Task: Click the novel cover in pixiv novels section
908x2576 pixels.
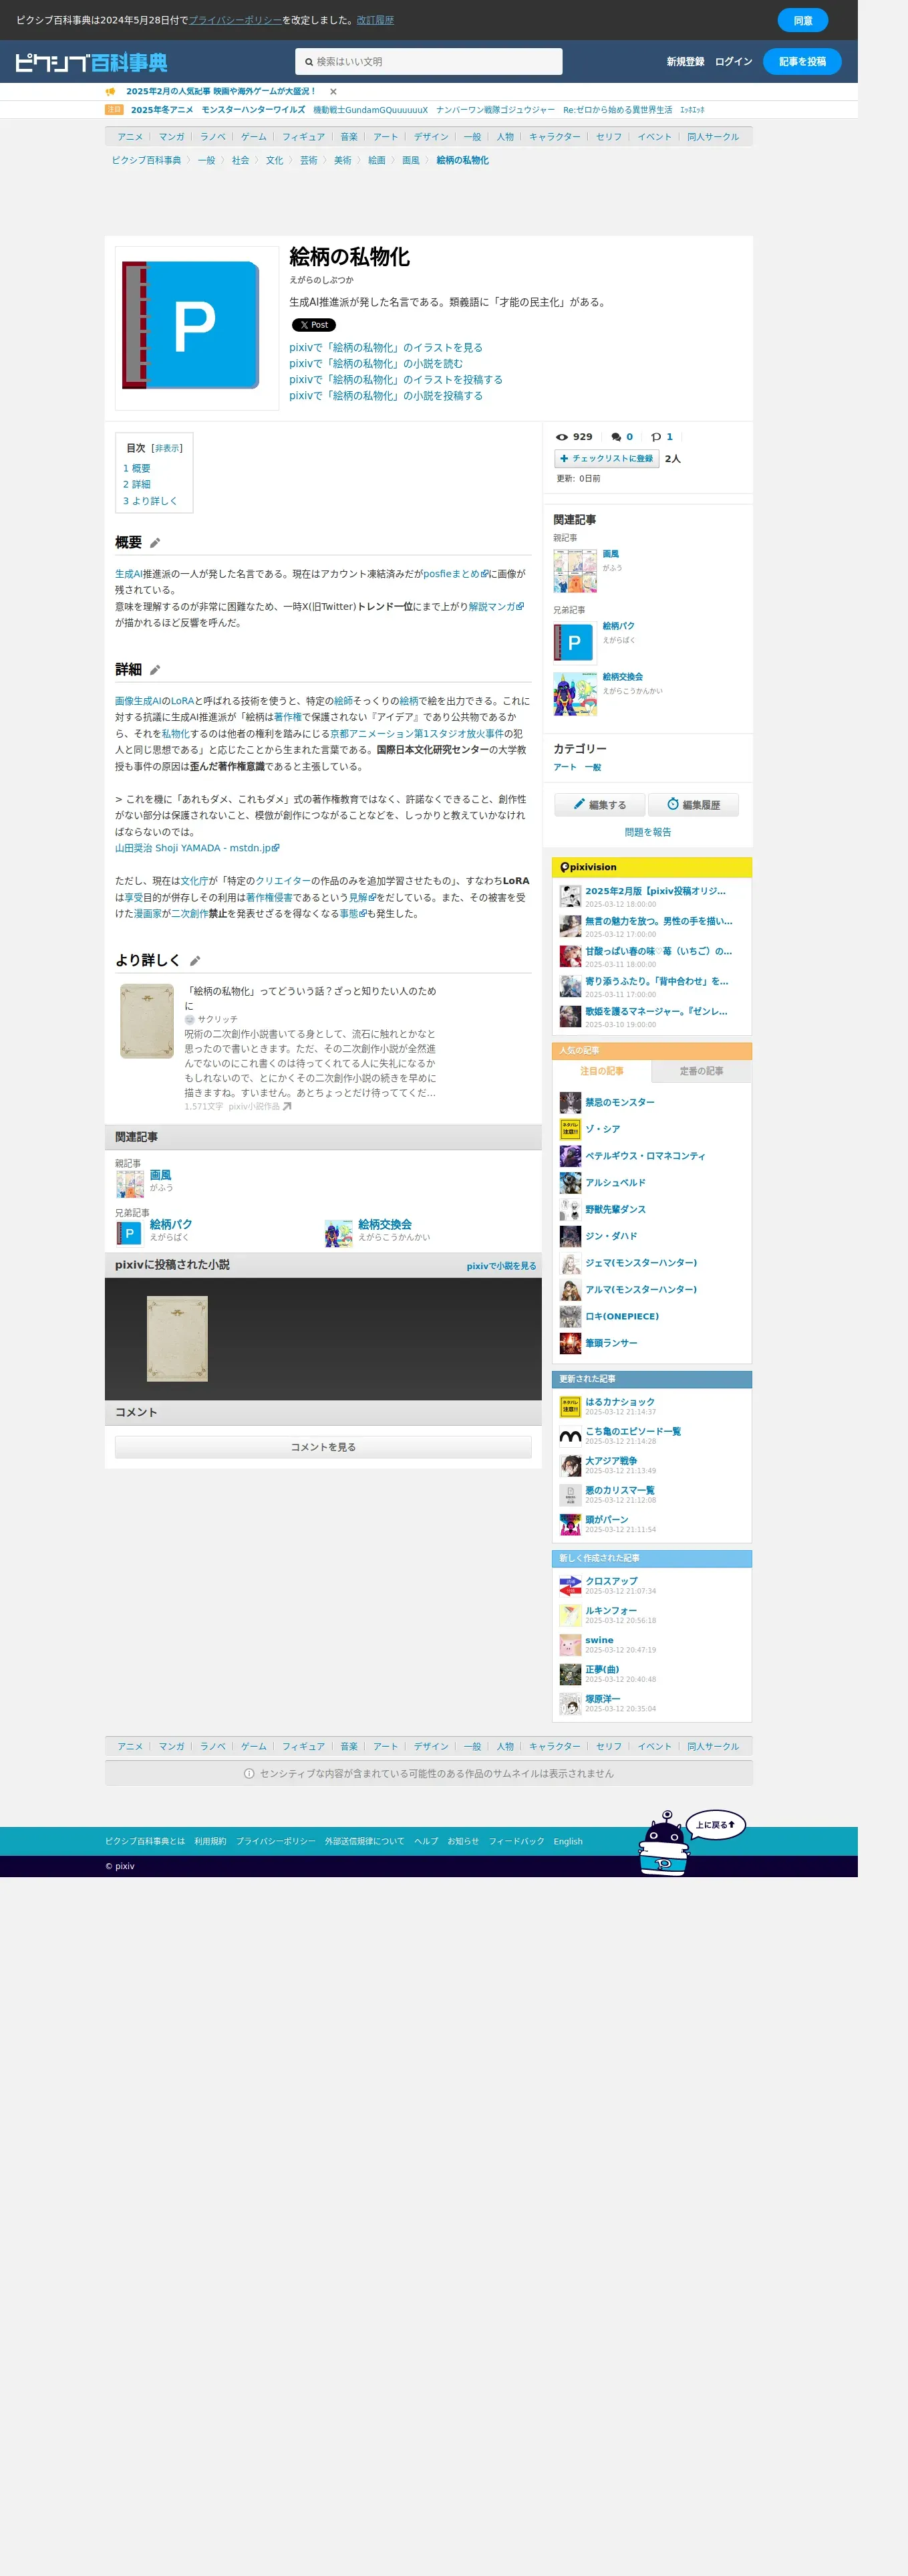Action: 178,1339
